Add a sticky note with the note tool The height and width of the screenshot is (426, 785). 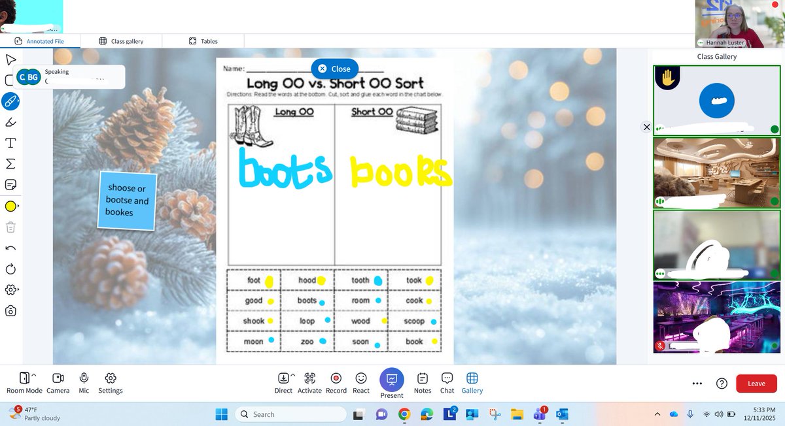pyautogui.click(x=10, y=184)
